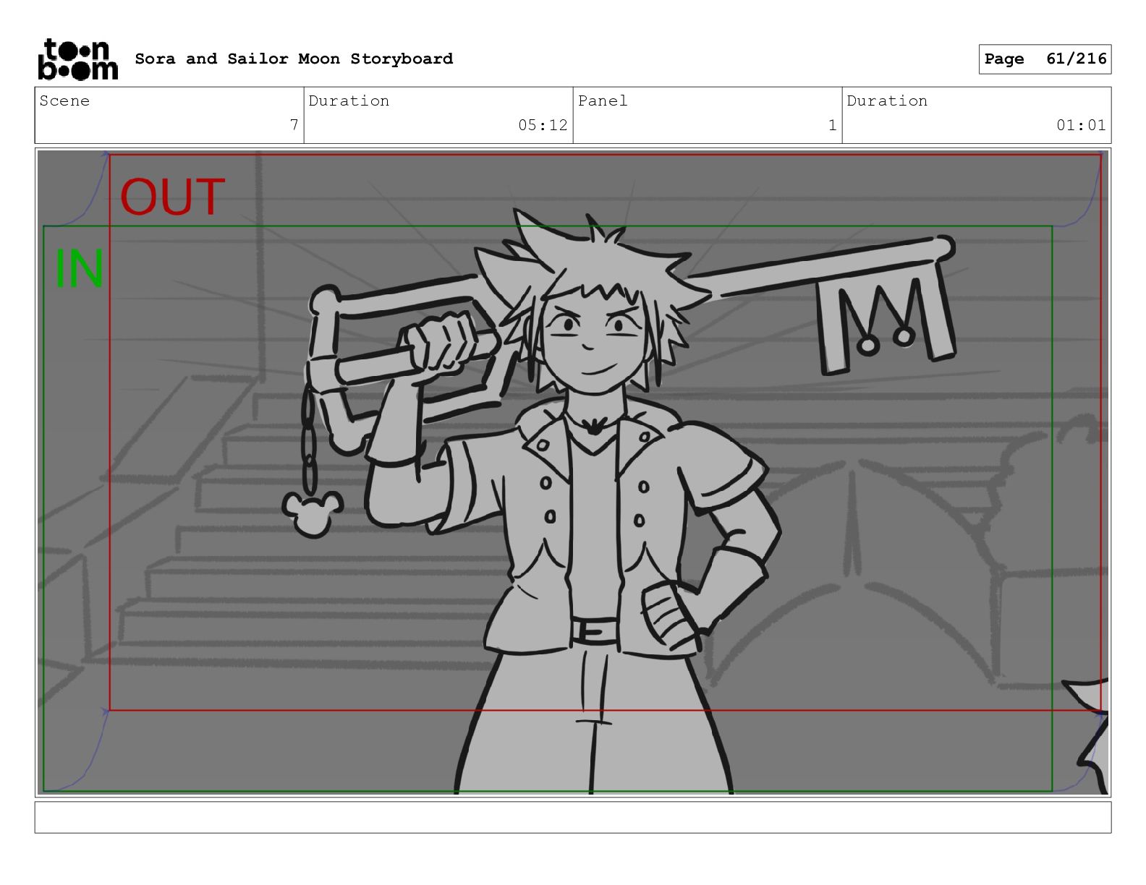Click the scene number value "7"
Screen dimensions: 1146x885
point(294,125)
